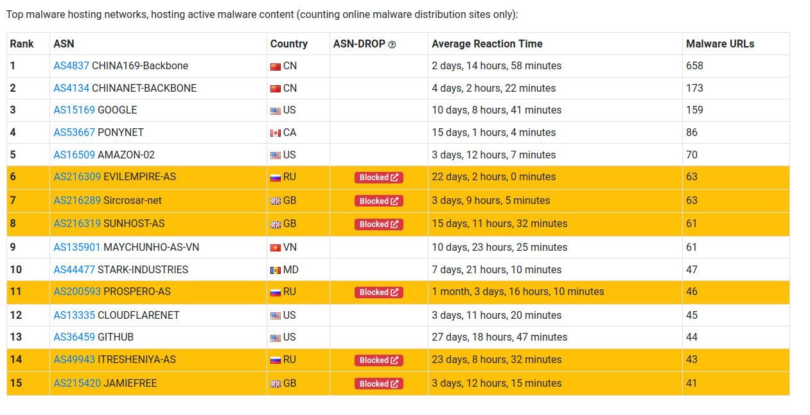810x415 pixels.
Task: Click the US flag in GITHUB row
Action: tap(276, 337)
